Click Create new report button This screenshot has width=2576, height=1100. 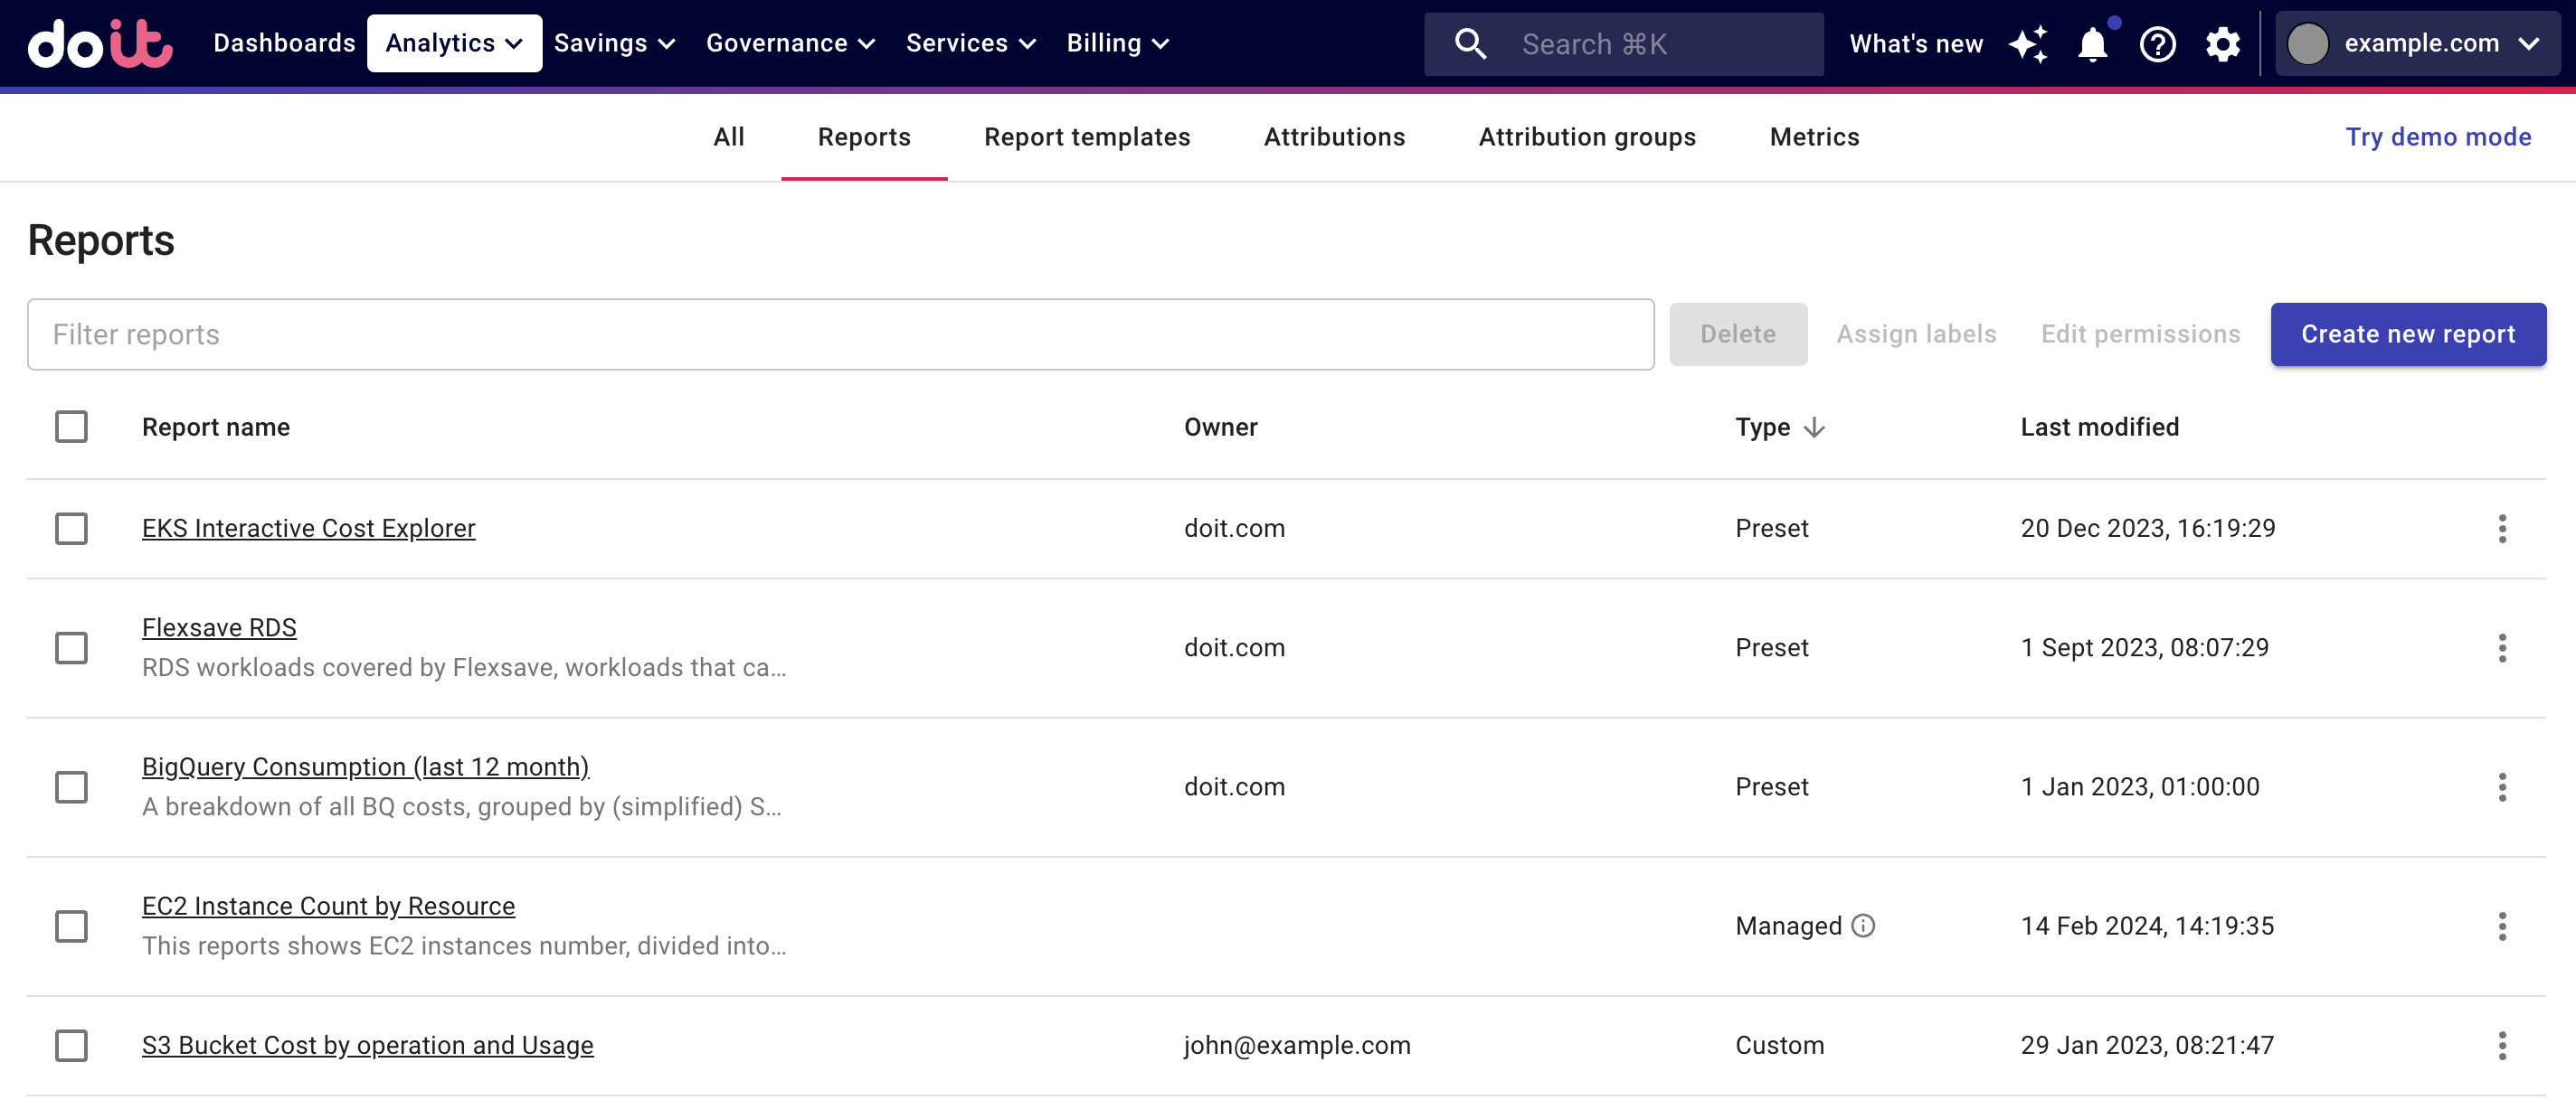tap(2407, 334)
